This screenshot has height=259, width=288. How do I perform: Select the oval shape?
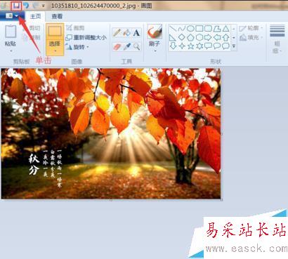pyautogui.click(x=190, y=29)
